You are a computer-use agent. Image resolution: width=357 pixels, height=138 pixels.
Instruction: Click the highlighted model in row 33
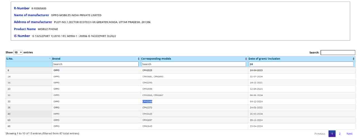147,101
